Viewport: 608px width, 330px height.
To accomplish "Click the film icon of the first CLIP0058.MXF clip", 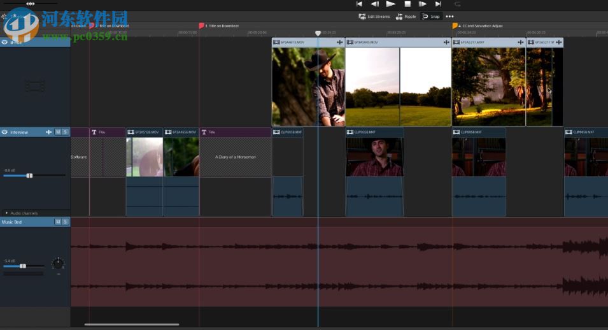I will pyautogui.click(x=276, y=132).
